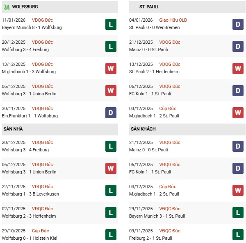The height and width of the screenshot is (243, 246).
Task: Click Wolfsburg 1-3 B.Leverkusen match result
Action: [x=31, y=194]
